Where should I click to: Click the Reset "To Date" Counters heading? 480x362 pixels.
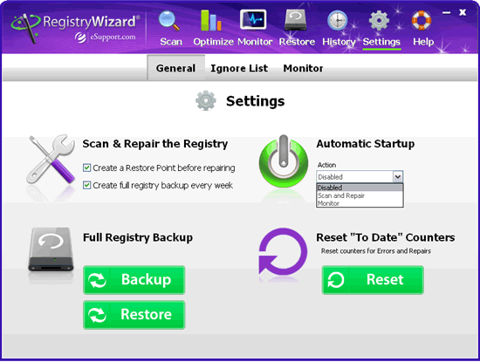(386, 237)
